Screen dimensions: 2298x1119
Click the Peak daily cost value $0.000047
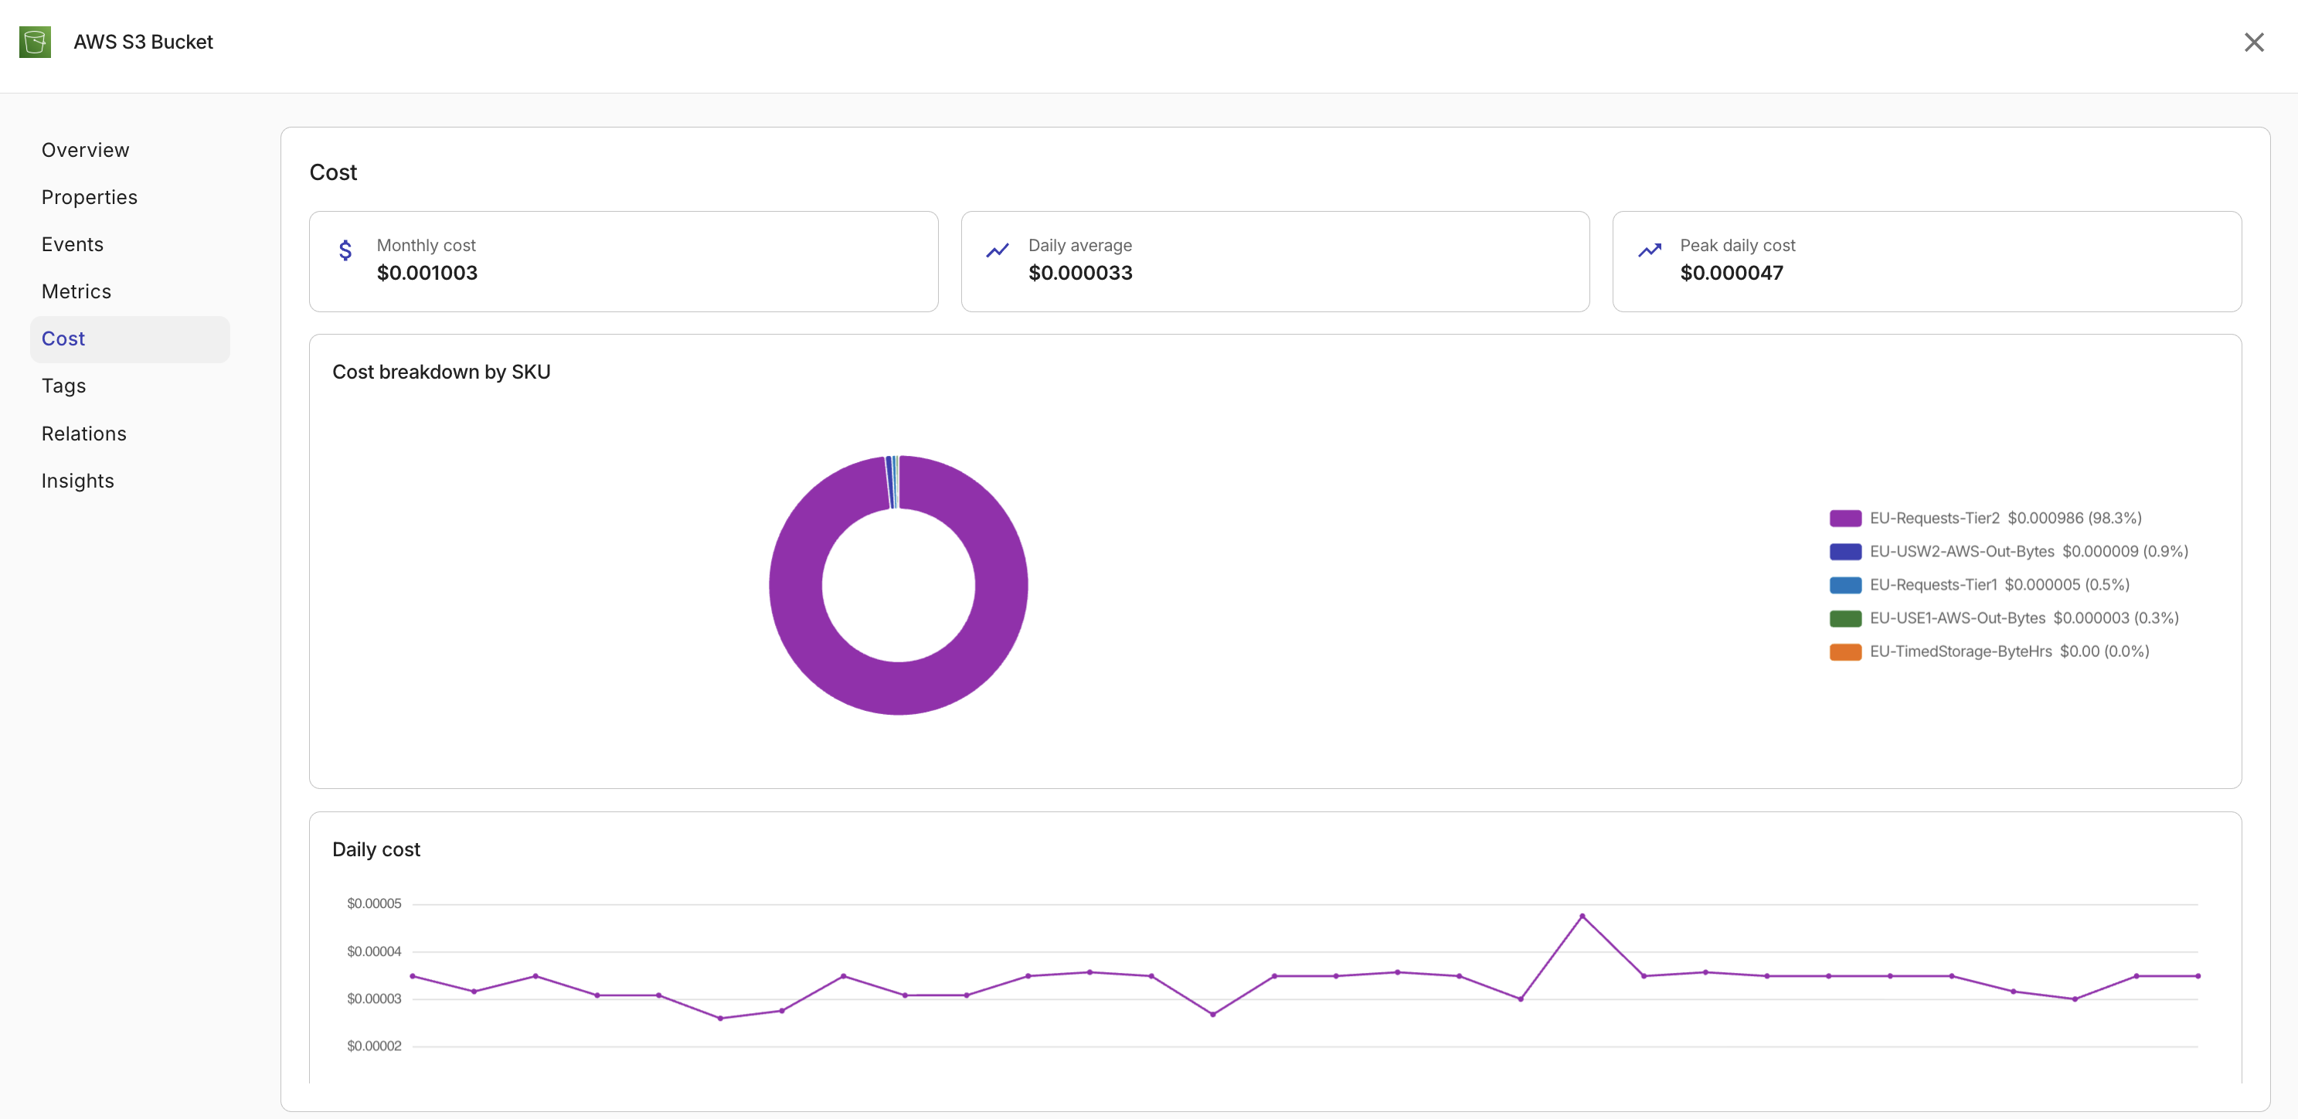coord(1732,273)
